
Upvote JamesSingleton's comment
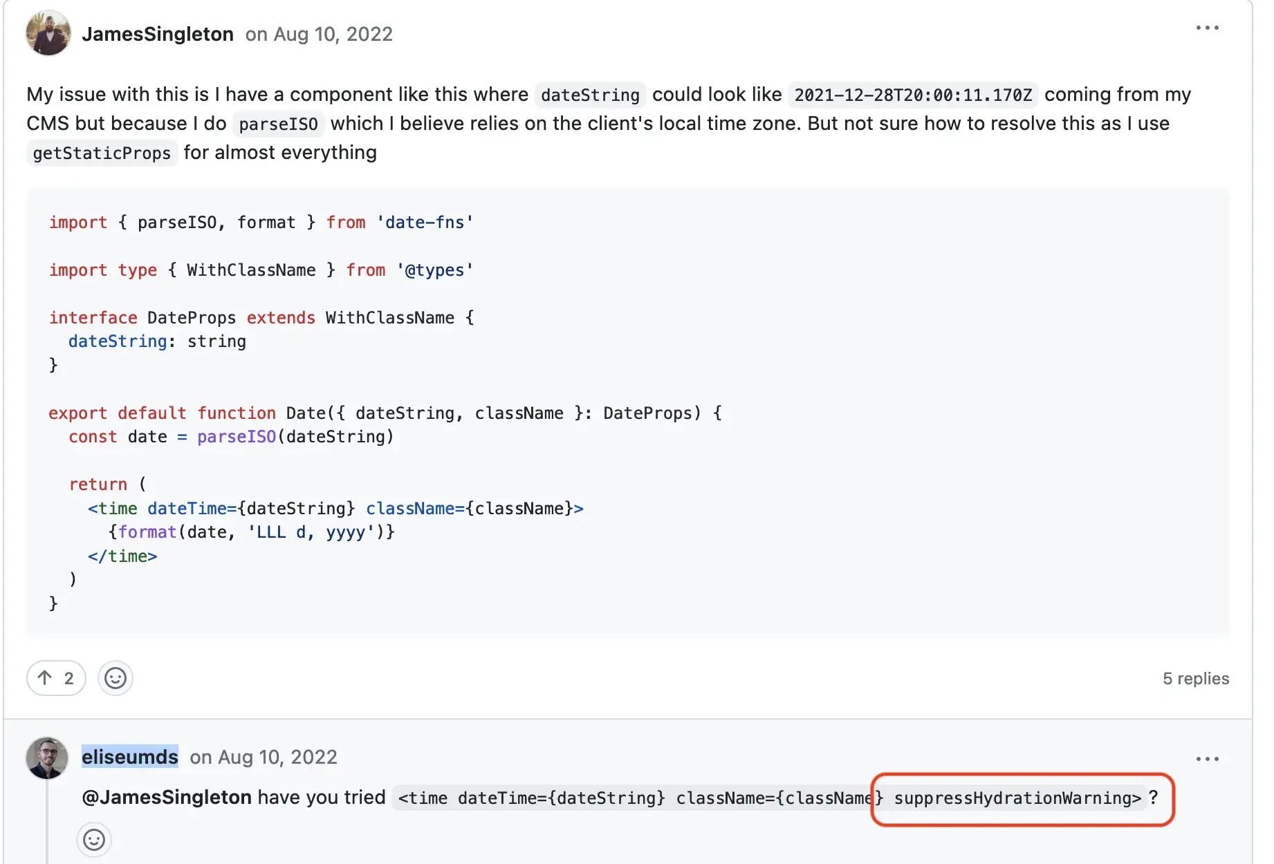(x=56, y=678)
